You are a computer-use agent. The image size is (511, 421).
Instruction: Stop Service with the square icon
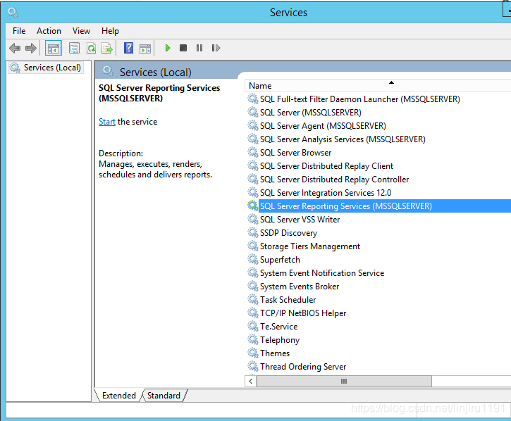[183, 48]
